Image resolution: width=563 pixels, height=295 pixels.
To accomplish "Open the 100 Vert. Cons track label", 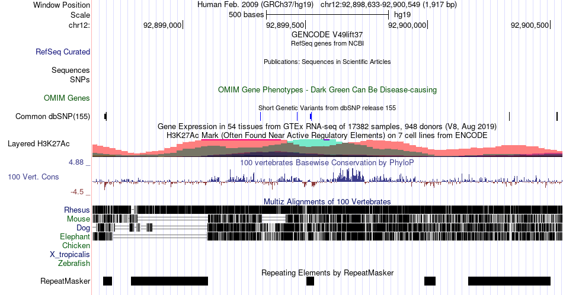I will (33, 177).
